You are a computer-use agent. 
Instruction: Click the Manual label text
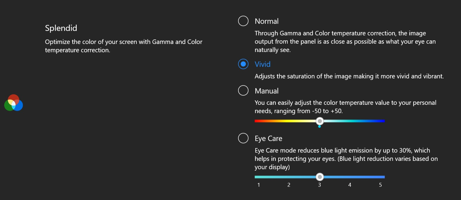[x=267, y=91]
